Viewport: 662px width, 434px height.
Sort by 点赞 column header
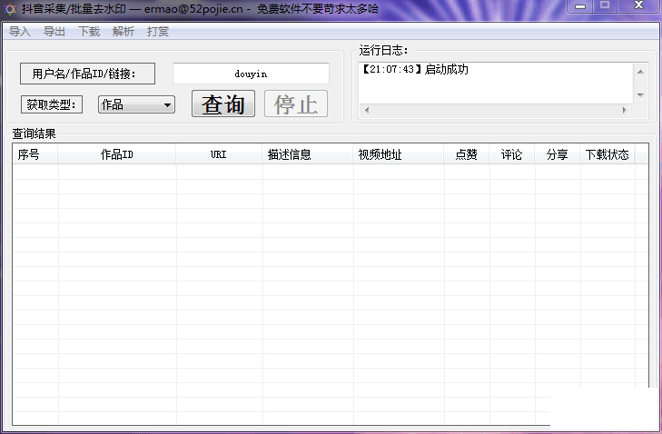[467, 154]
